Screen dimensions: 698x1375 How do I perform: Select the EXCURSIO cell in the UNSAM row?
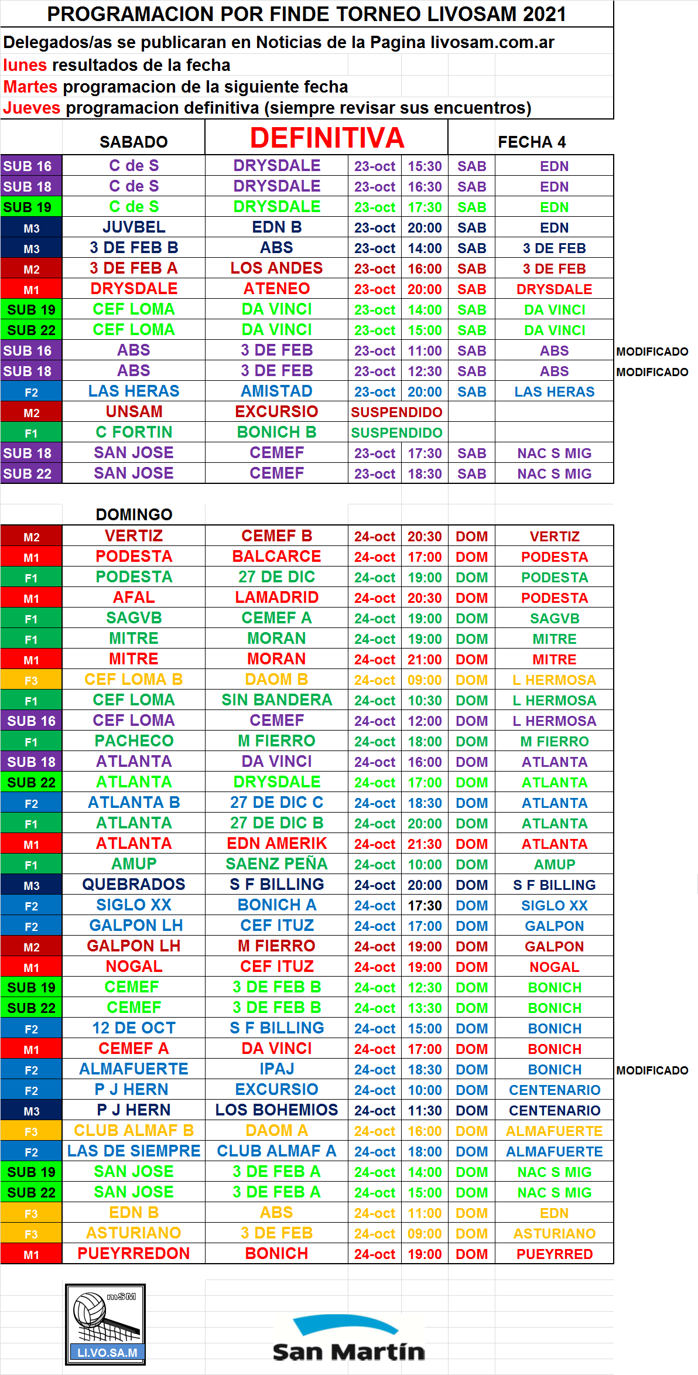pos(276,412)
